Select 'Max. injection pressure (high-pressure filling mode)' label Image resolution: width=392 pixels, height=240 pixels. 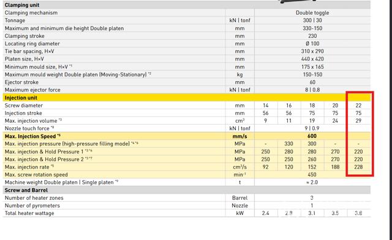67,144
